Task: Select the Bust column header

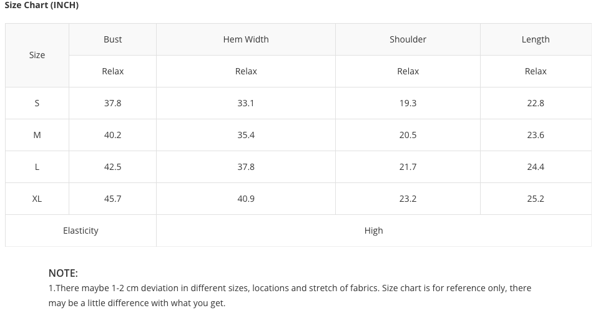Action: [x=112, y=39]
